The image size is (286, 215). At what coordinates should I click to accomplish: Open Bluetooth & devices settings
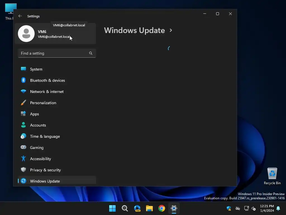(57, 80)
